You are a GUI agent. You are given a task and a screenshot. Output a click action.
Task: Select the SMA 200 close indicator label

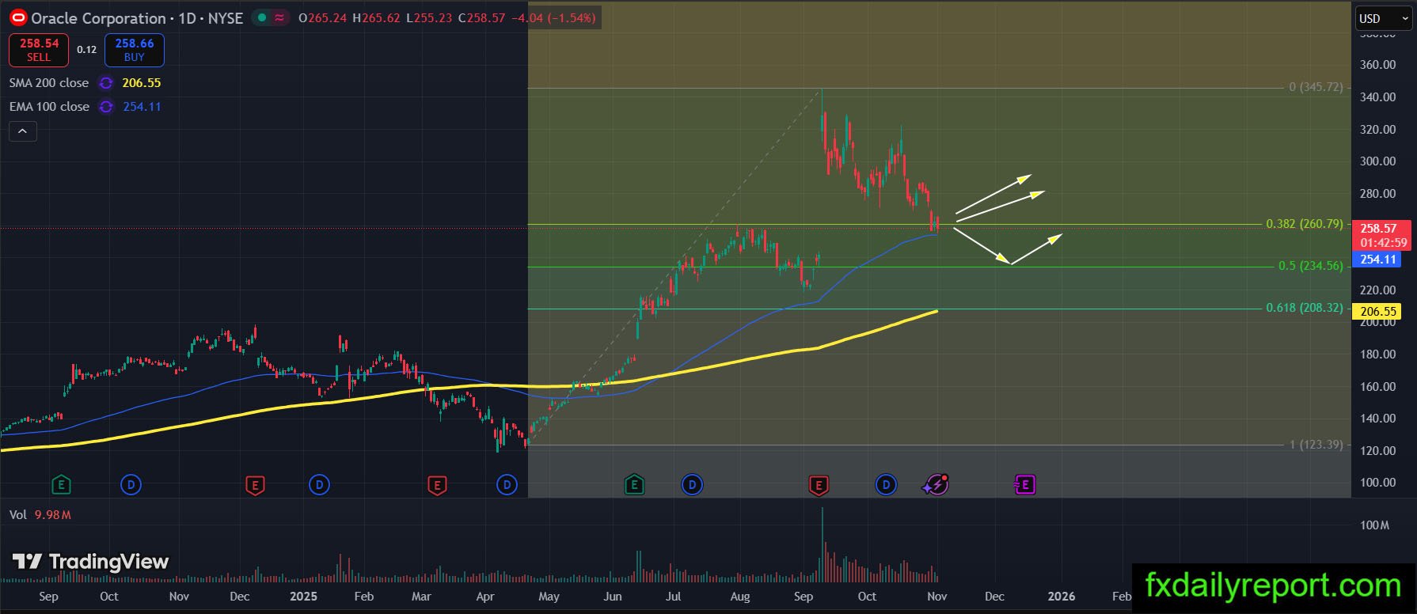[x=49, y=83]
